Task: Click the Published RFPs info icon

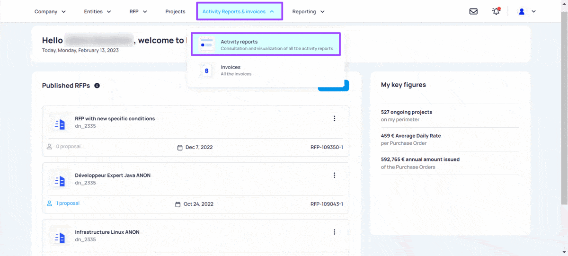Action: 97,86
